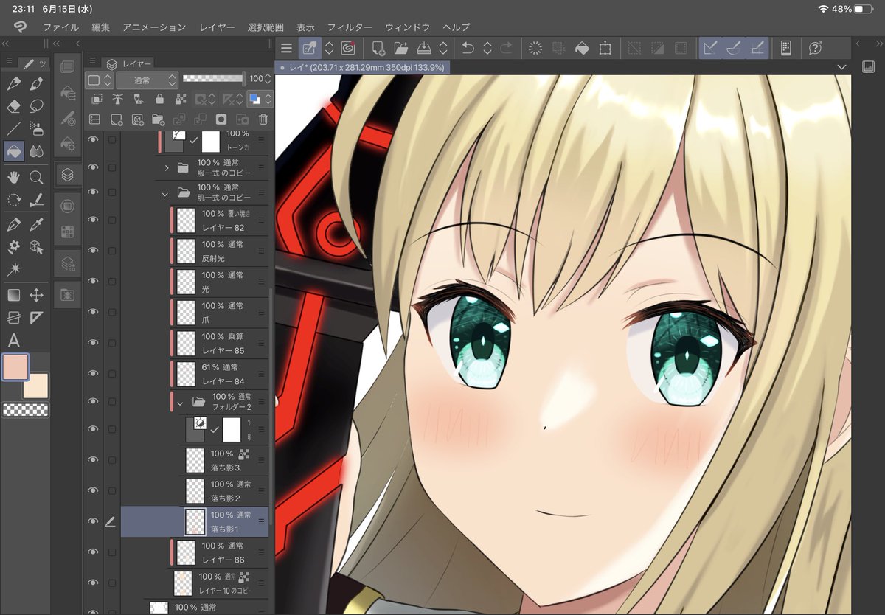
Task: Select the Blend droplets tool
Action: click(x=36, y=151)
